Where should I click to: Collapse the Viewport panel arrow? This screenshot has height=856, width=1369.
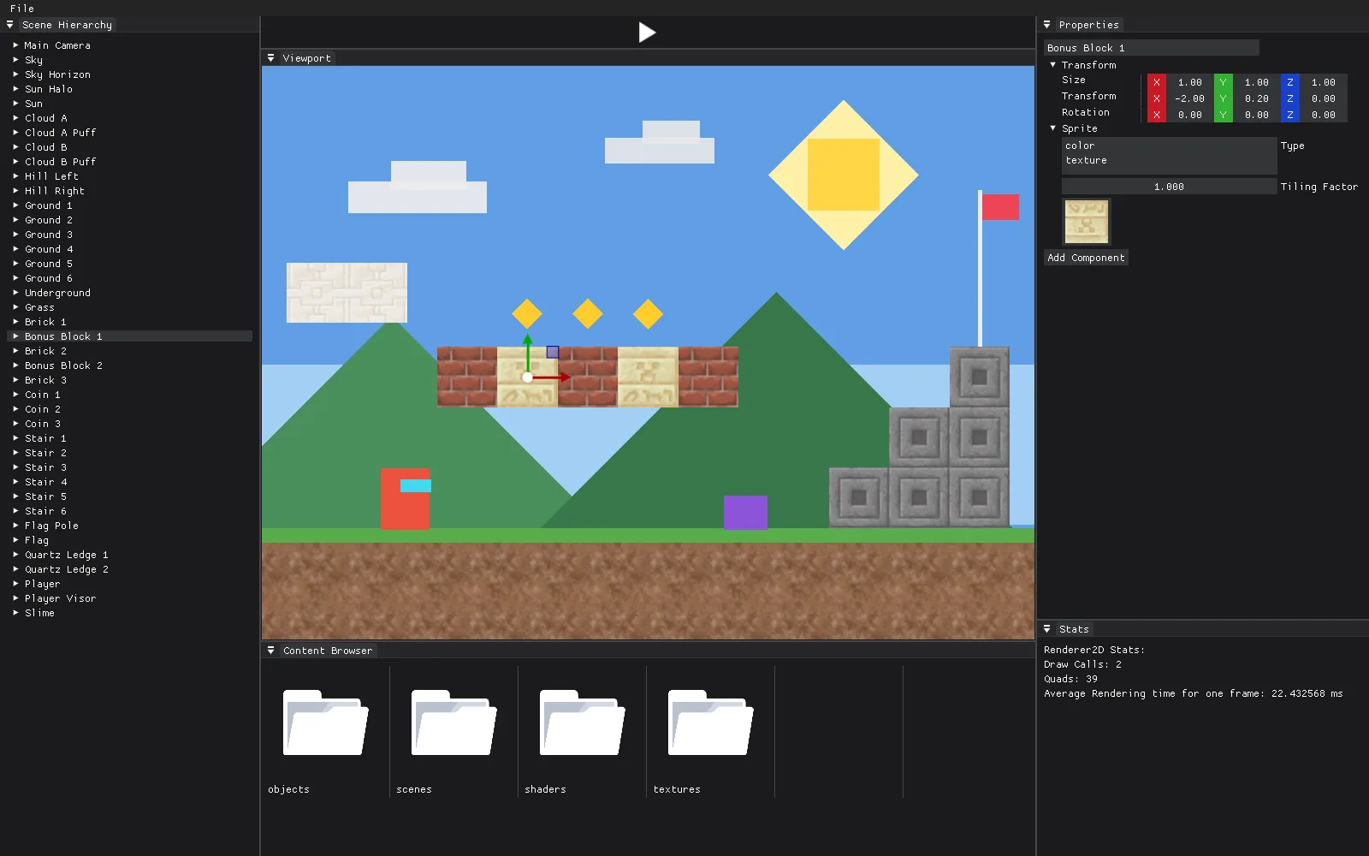(271, 58)
